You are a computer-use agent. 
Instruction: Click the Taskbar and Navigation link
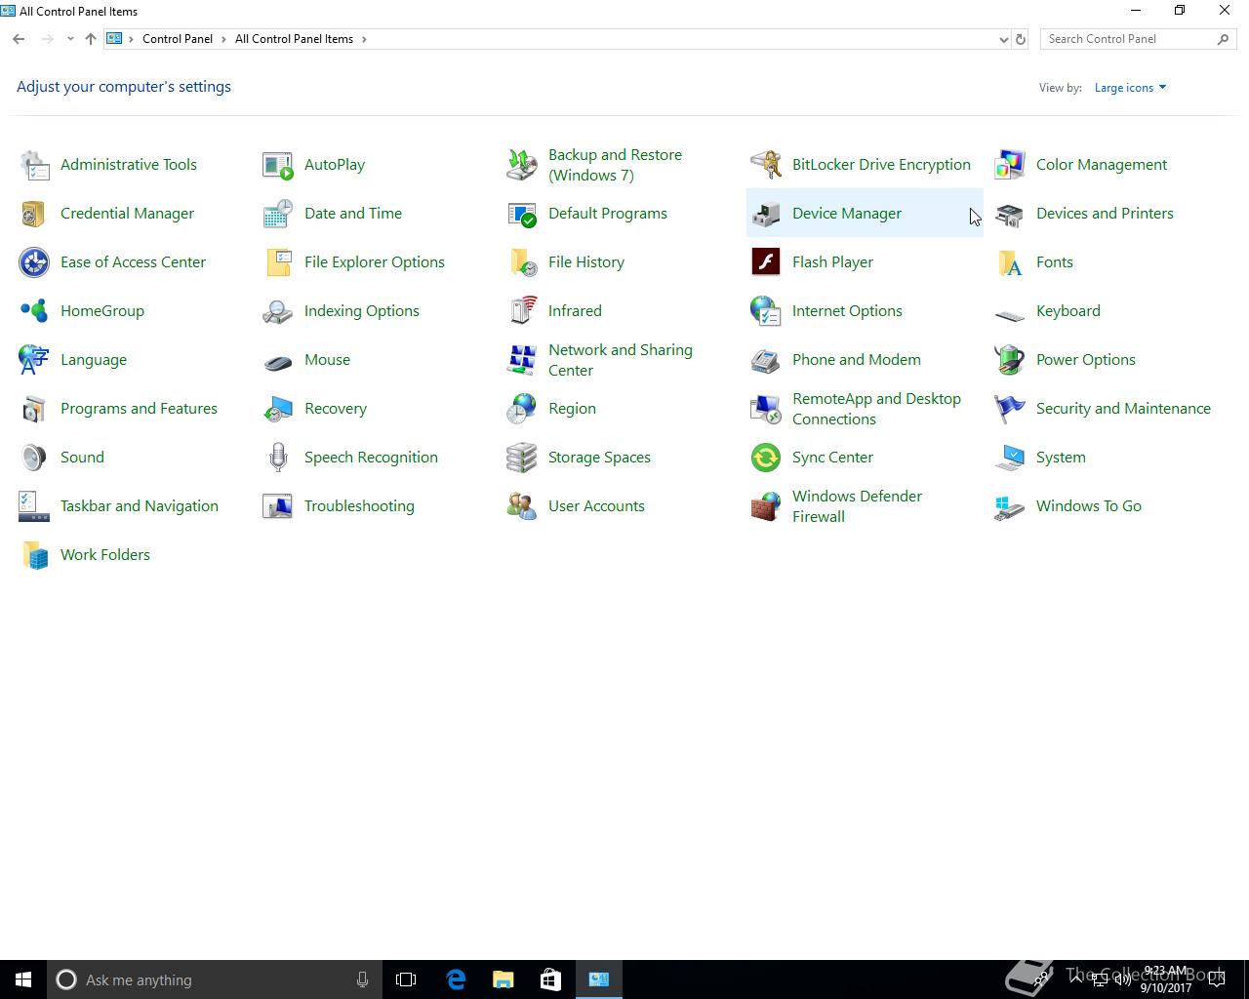pyautogui.click(x=140, y=506)
